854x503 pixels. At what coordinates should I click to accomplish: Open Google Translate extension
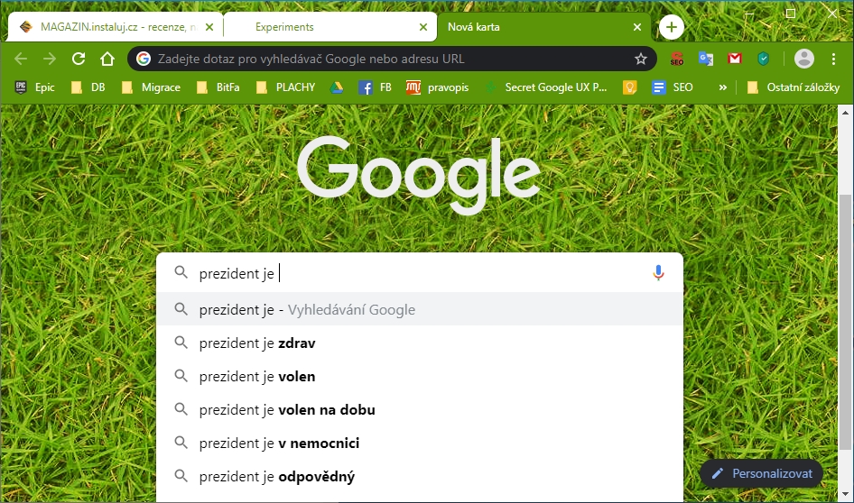pos(706,59)
